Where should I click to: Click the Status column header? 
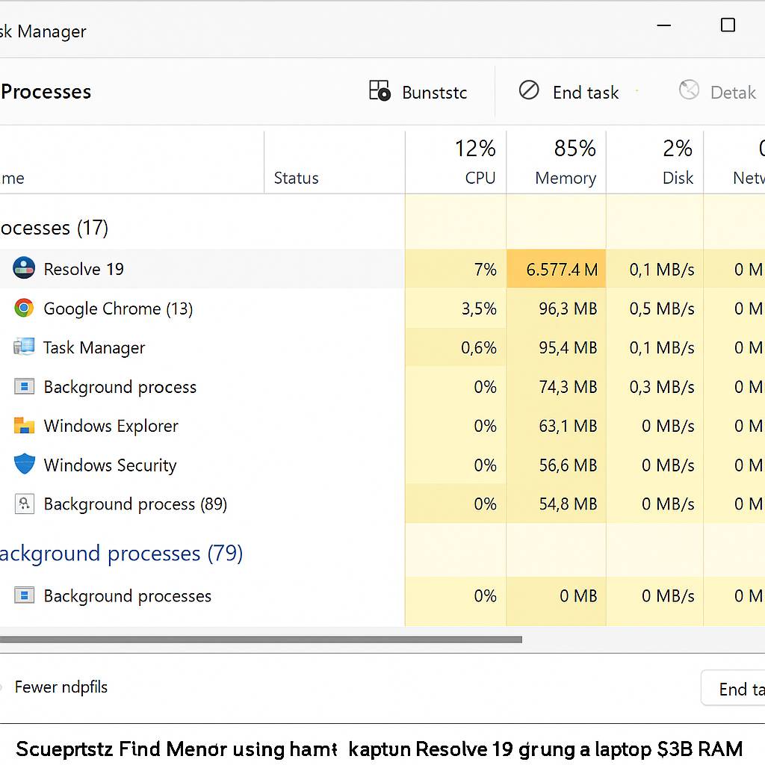tap(297, 178)
